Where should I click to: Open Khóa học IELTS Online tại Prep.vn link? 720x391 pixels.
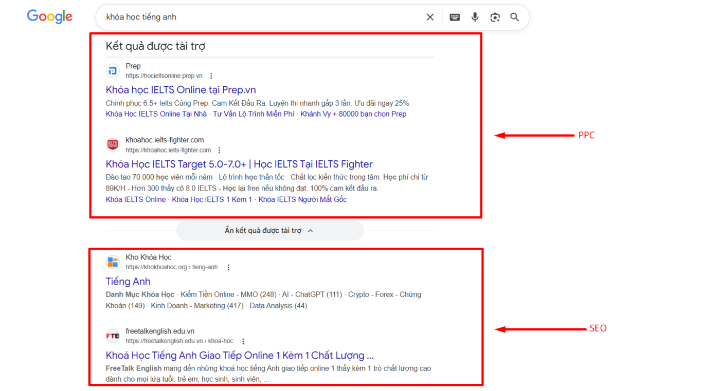pos(181,90)
